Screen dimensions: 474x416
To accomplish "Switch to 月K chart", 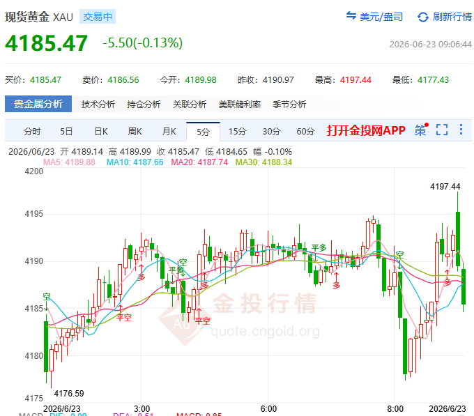I will pyautogui.click(x=169, y=132).
